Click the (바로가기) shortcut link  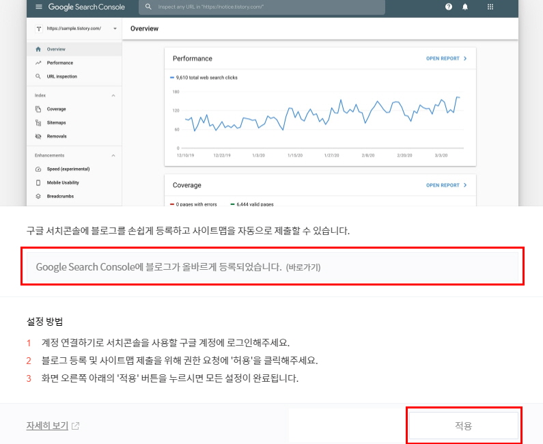(303, 267)
